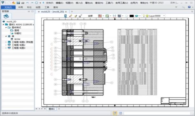The width and height of the screenshot is (195, 116).
Task: Click the ribbon collapse icon near top right
Action: (x=176, y=7)
